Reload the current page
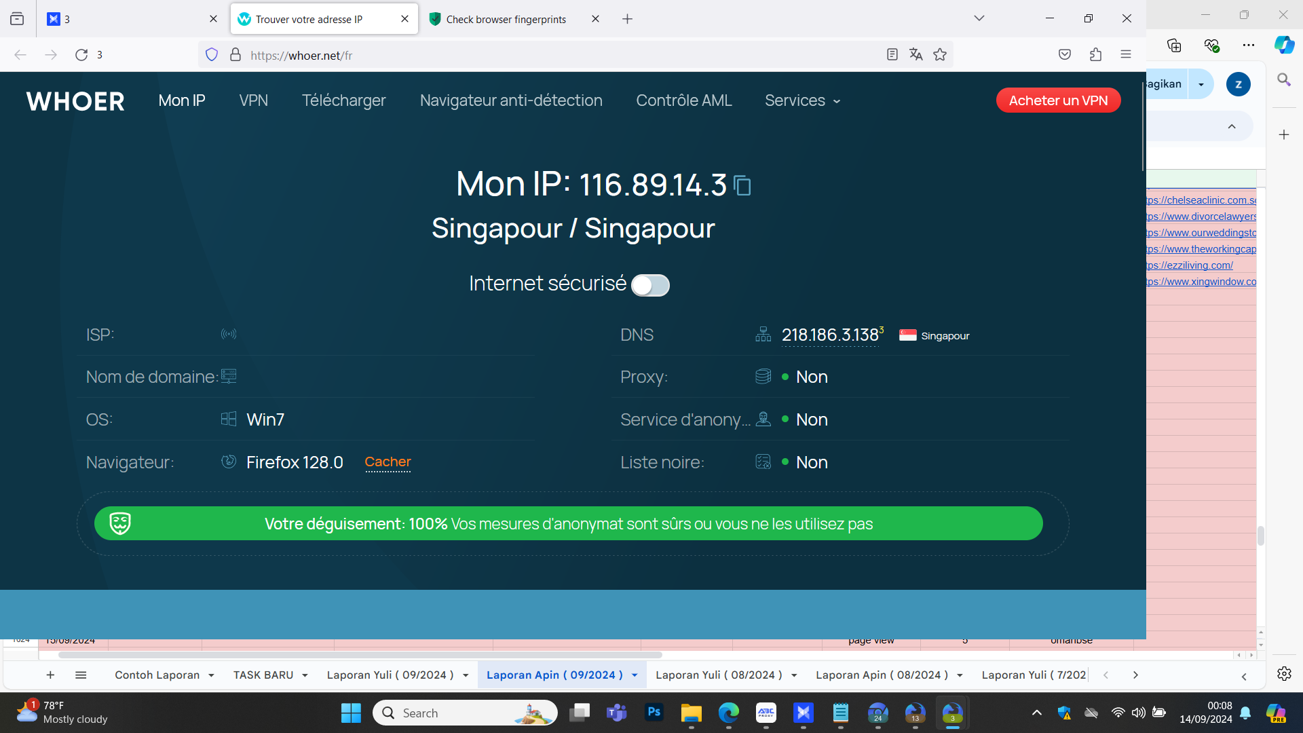 [81, 55]
